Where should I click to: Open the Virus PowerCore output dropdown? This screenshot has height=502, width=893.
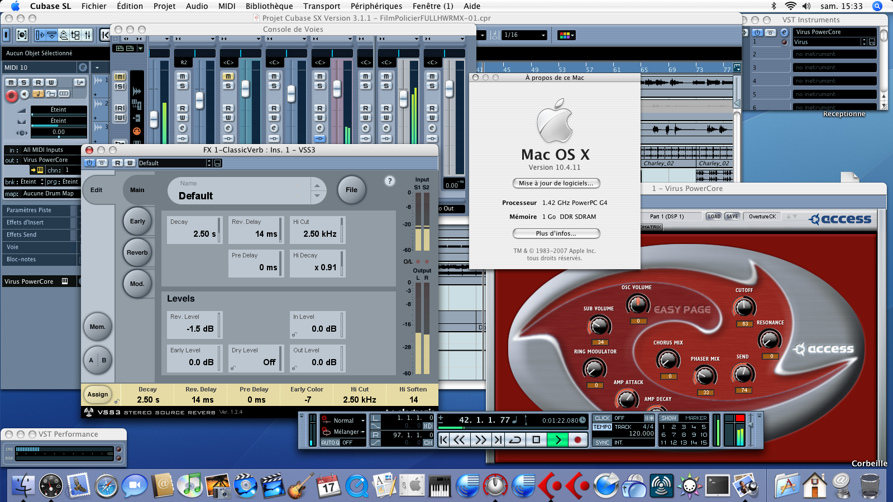[x=50, y=160]
